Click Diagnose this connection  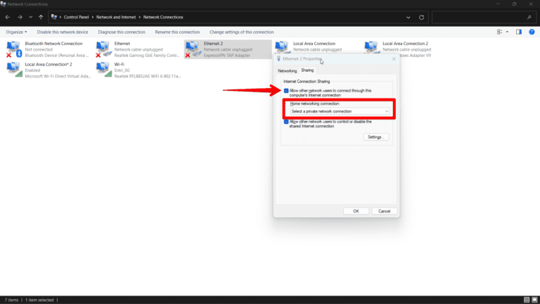click(122, 32)
